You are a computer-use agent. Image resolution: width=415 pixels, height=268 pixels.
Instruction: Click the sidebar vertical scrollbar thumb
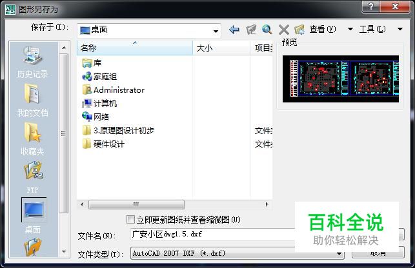[63, 133]
